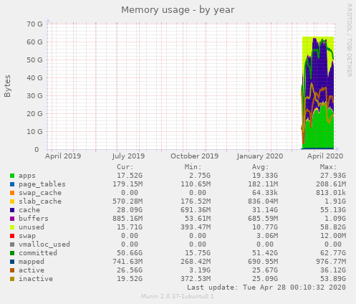Screen dimensions: 356x304
Task: Click the Last update timestamp text
Action: click(266, 288)
